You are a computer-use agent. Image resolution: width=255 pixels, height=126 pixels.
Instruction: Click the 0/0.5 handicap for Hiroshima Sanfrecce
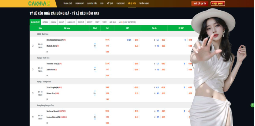pyautogui.click(x=129, y=40)
